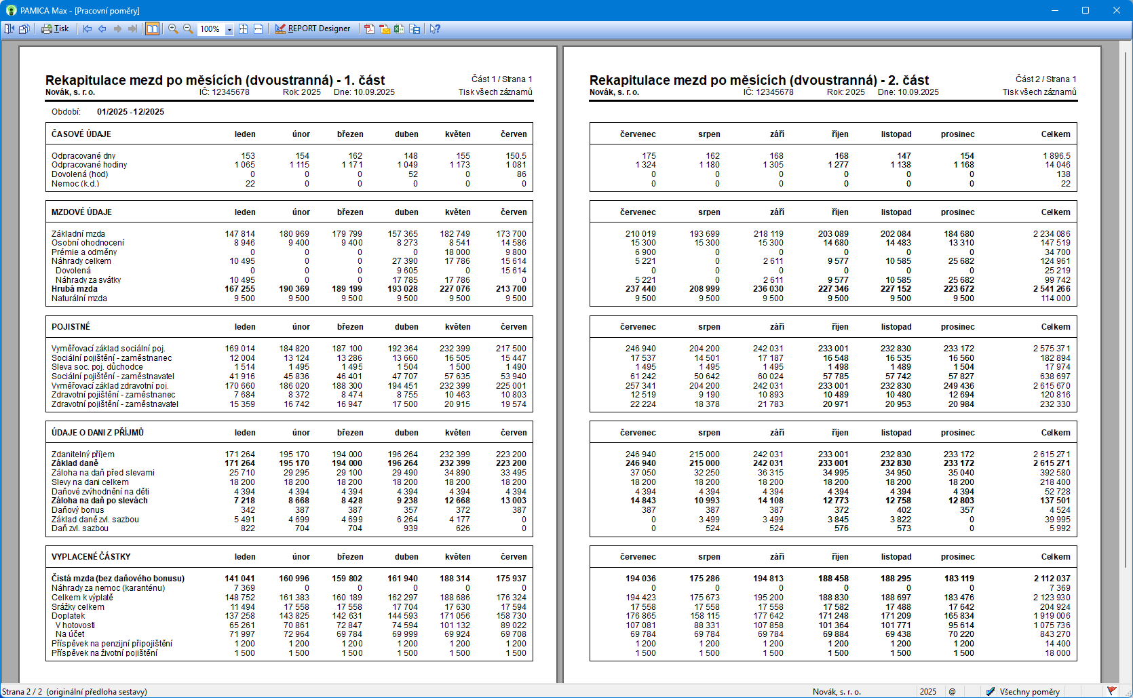
Task: Save report to file icon
Action: [415, 28]
